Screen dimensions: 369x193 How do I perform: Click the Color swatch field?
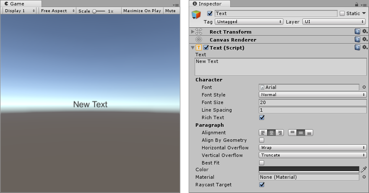tap(309, 170)
